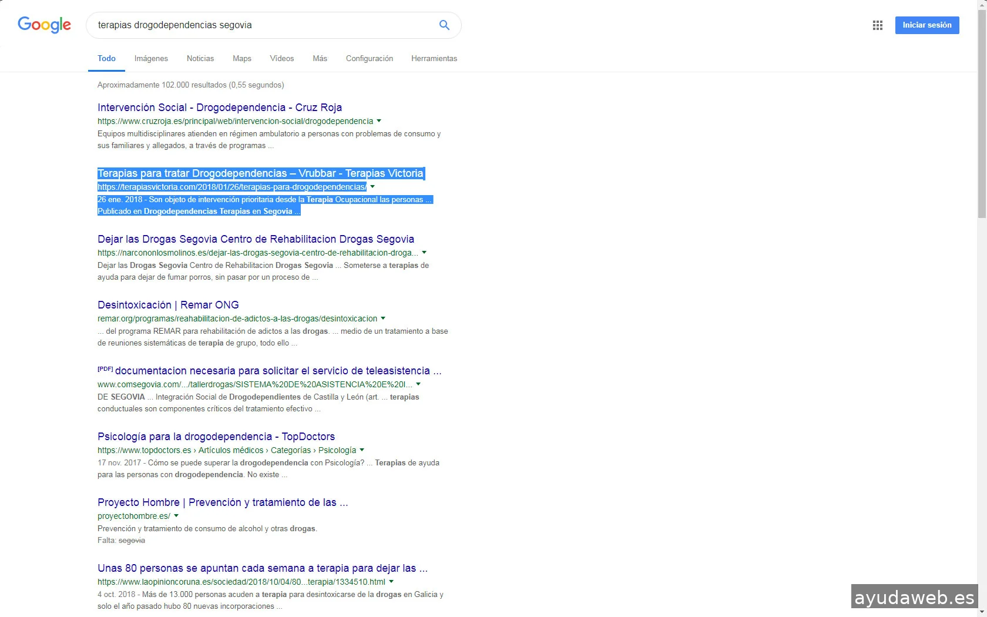
Task: Open the TopDoctors Psicología result
Action: click(216, 437)
